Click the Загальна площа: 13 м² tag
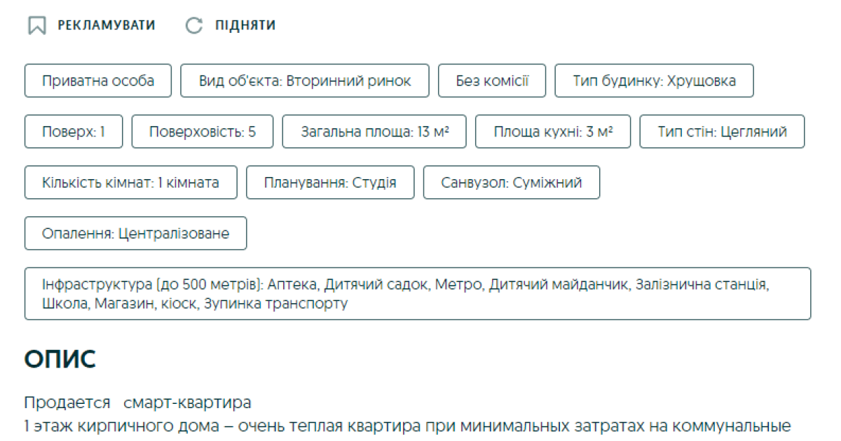The height and width of the screenshot is (441, 841). click(374, 132)
